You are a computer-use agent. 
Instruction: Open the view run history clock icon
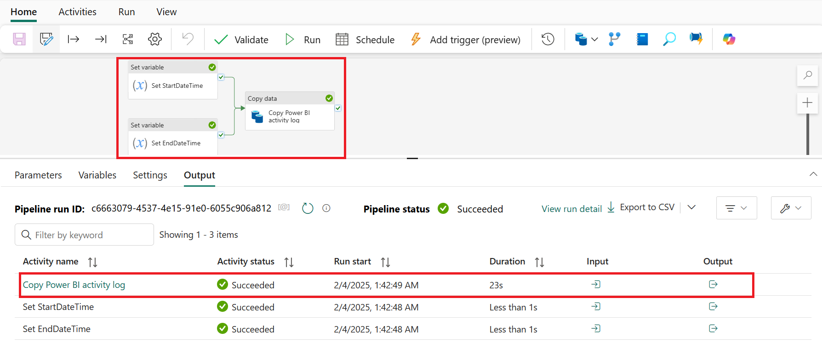pyautogui.click(x=548, y=40)
